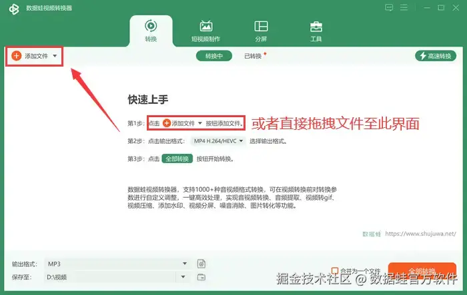Open the hamburger menu in title bar
467x295 pixels.
pyautogui.click(x=404, y=8)
